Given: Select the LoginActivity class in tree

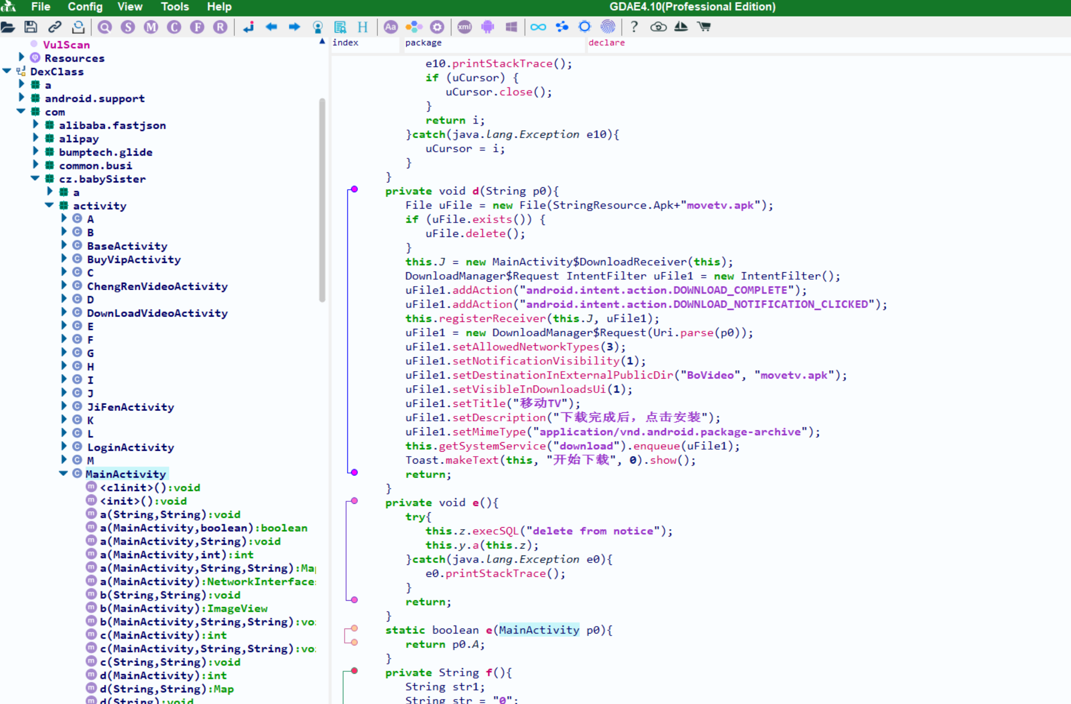Looking at the screenshot, I should pos(130,447).
